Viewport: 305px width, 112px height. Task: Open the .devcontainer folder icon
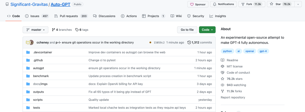(28, 52)
